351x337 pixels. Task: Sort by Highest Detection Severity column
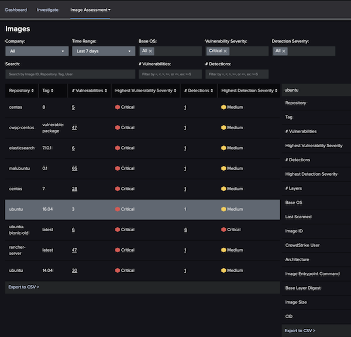(x=276, y=91)
